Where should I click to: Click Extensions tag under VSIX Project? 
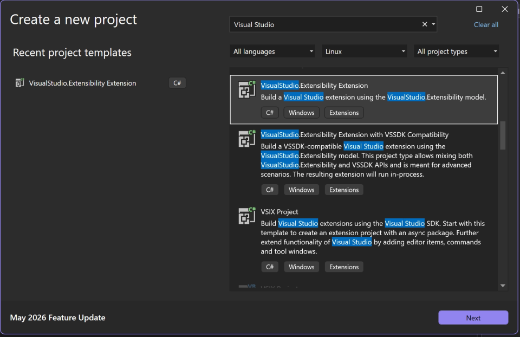(344, 267)
